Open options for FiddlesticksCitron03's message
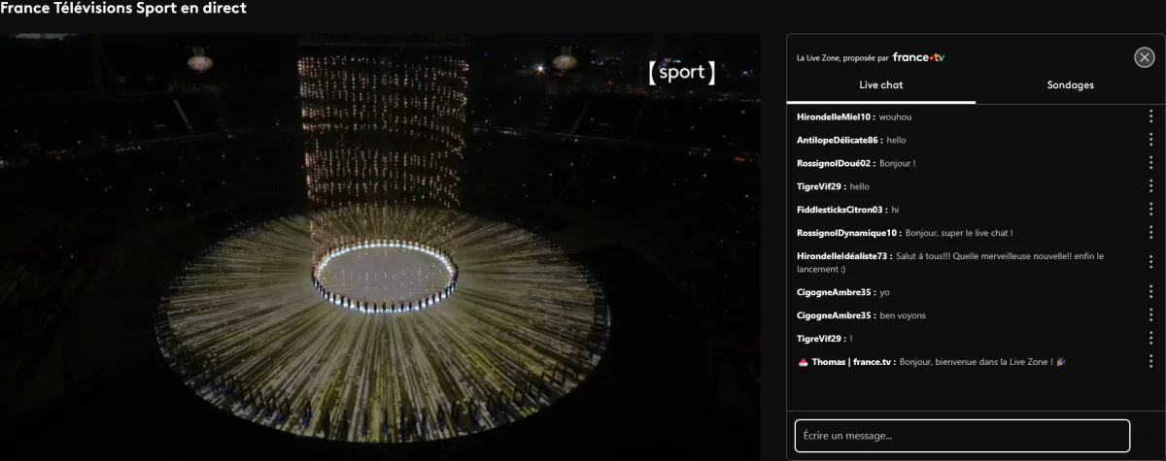Screen dimensions: 1166x461 (1151, 210)
